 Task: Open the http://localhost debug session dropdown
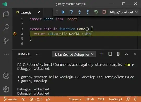click(124, 12)
